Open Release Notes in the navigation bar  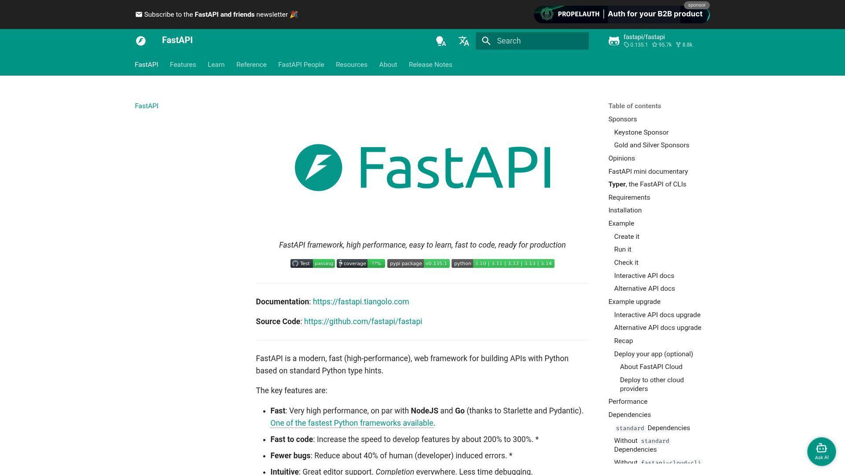coord(430,65)
